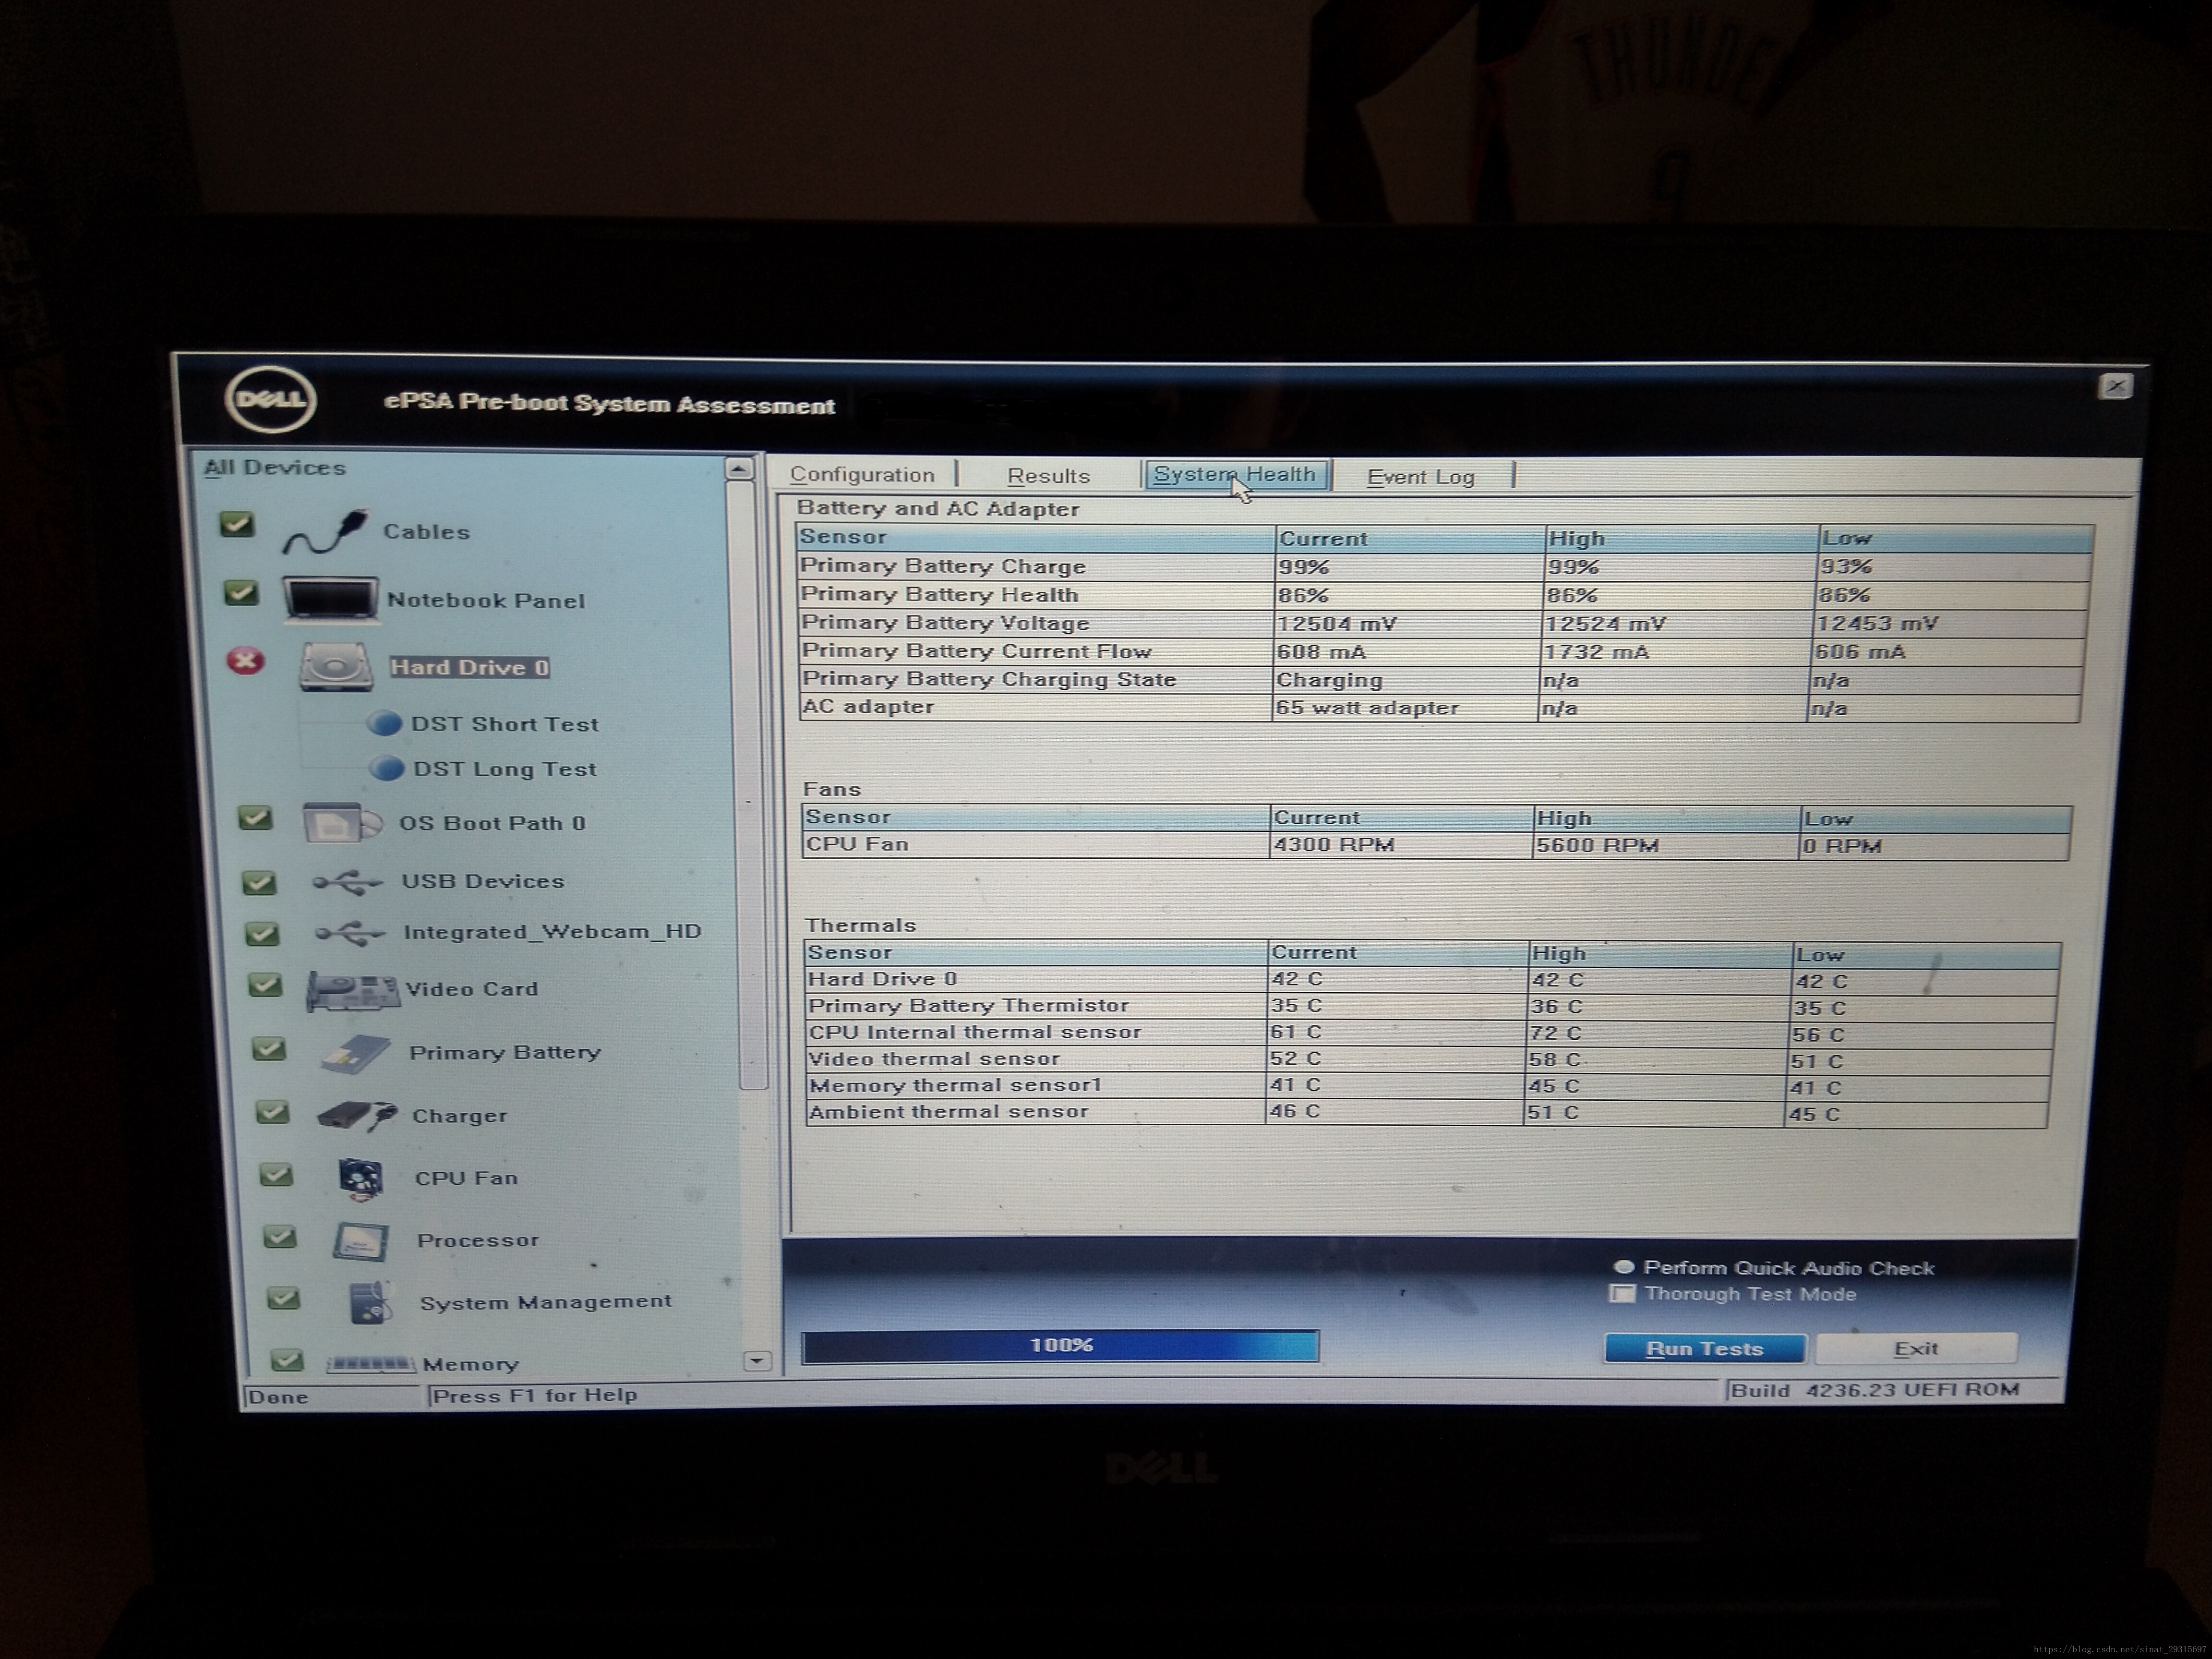Click the DST Short Test blue bullet
This screenshot has width=2212, height=1659.
tap(385, 723)
